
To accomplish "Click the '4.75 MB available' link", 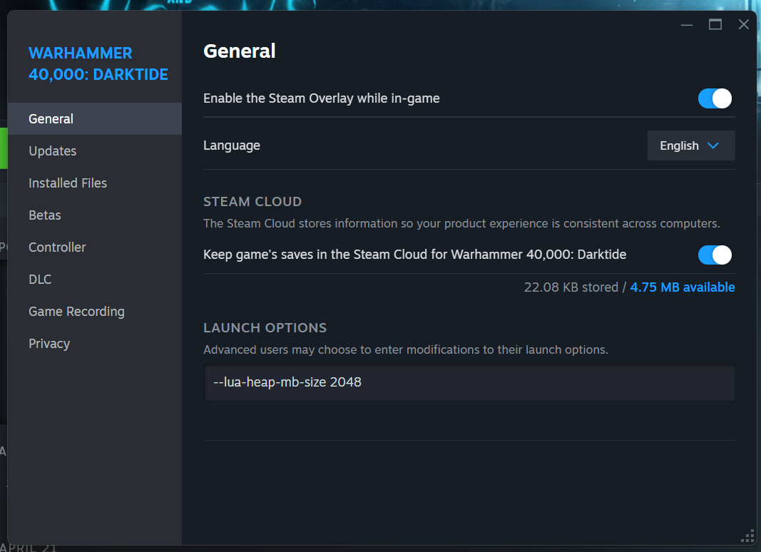I will (682, 287).
